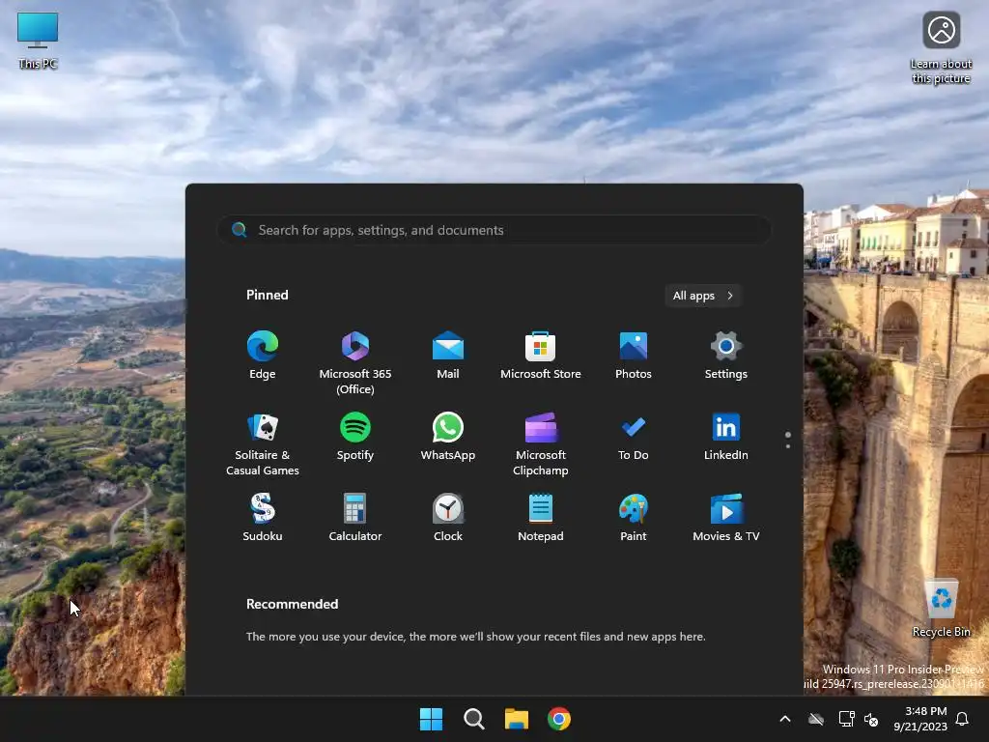Open the Mail app
989x742 pixels.
(x=448, y=356)
